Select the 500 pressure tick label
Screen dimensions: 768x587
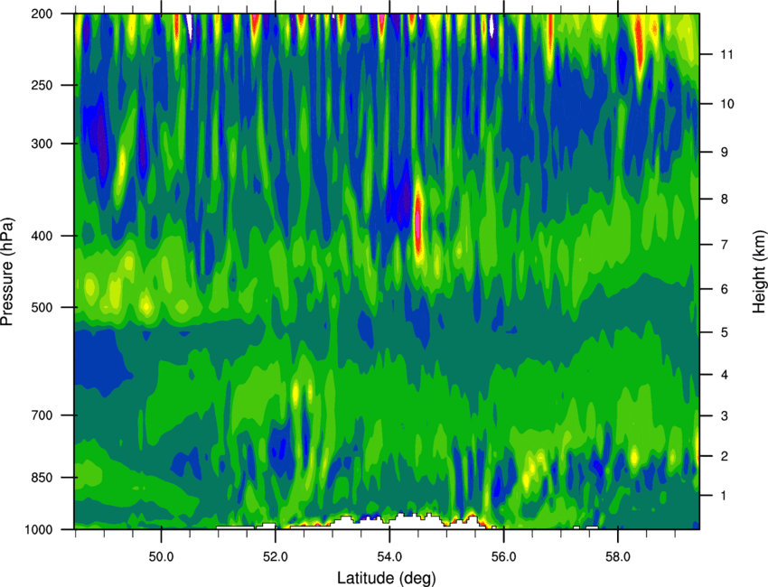click(x=42, y=307)
